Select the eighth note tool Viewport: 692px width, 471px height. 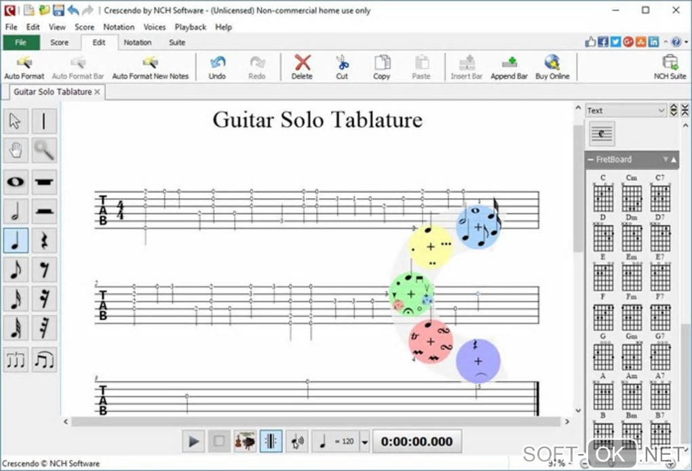pos(16,270)
